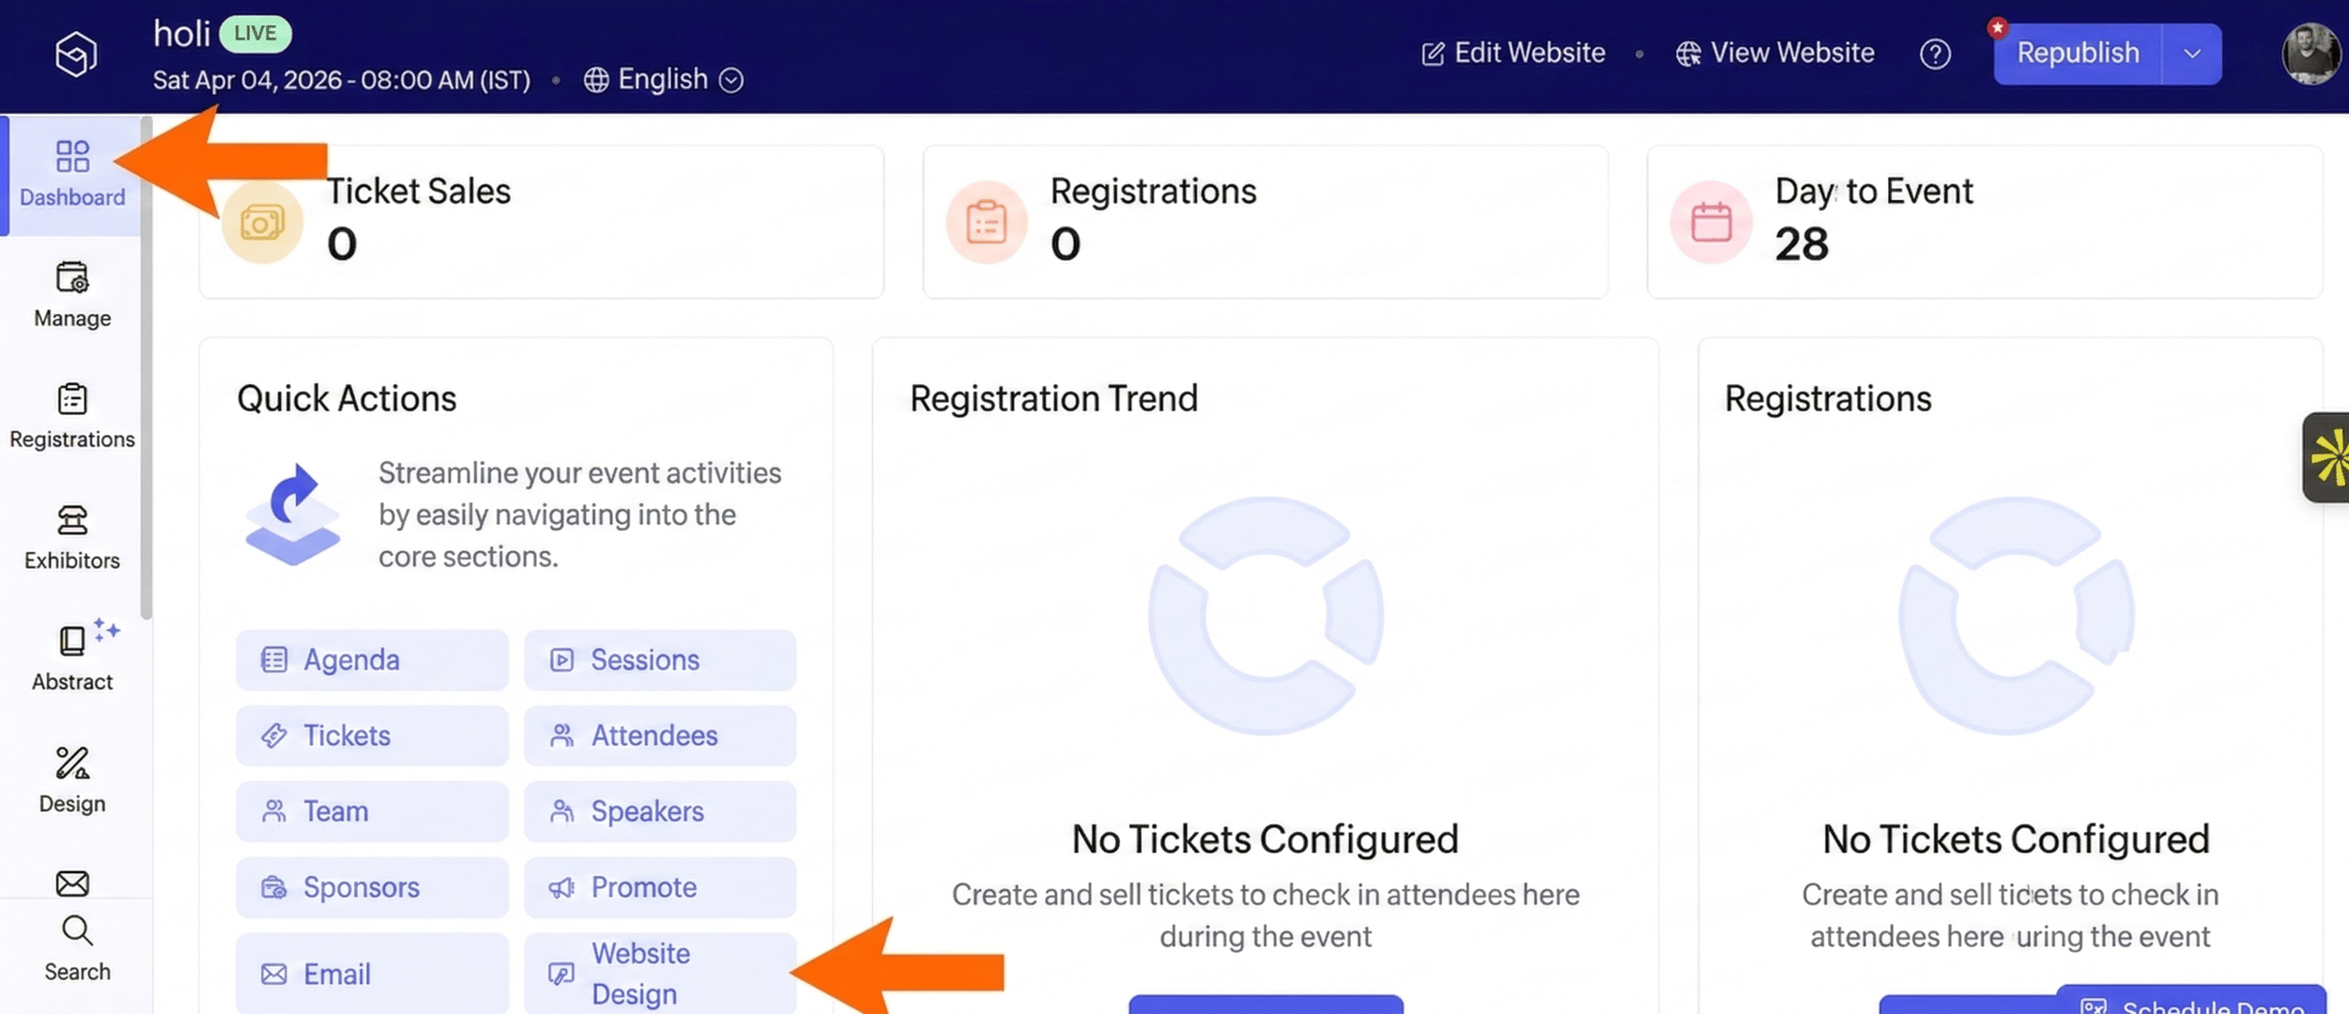2349x1014 pixels.
Task: Click the Search magnifier icon
Action: pos(76,930)
